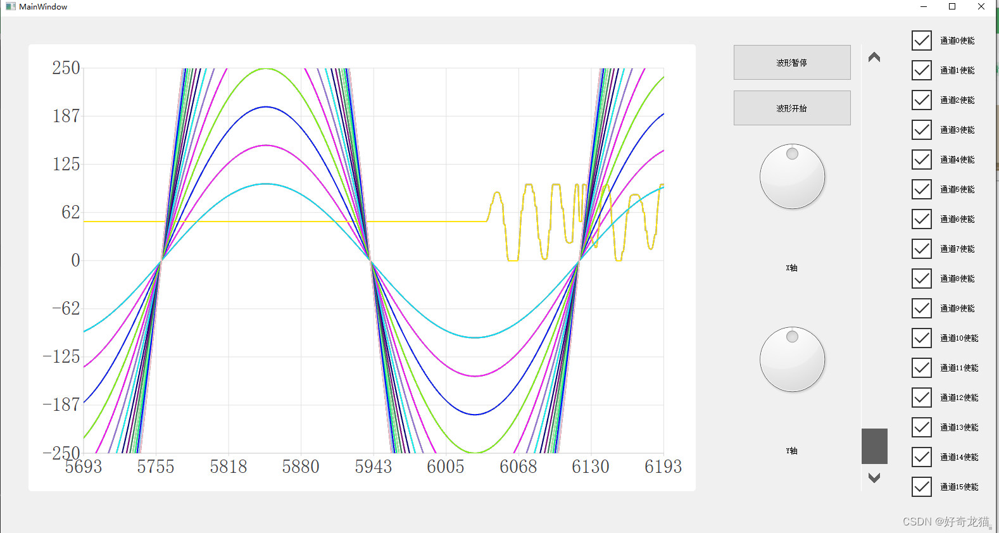Click the 通道15使能 label text
This screenshot has width=999, height=533.
pos(959,487)
